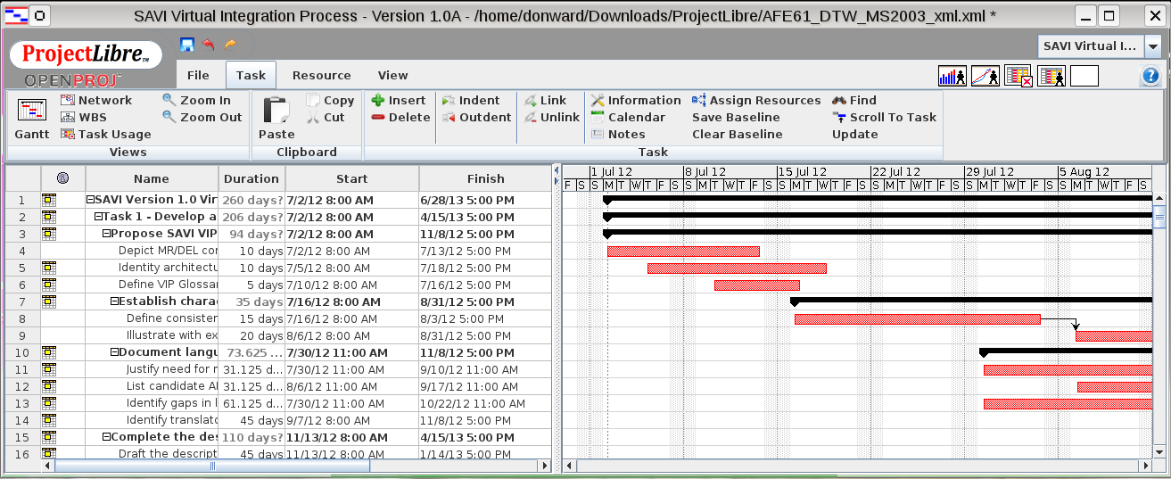1171x479 pixels.
Task: Open the File ribbon tab
Action: click(x=198, y=76)
